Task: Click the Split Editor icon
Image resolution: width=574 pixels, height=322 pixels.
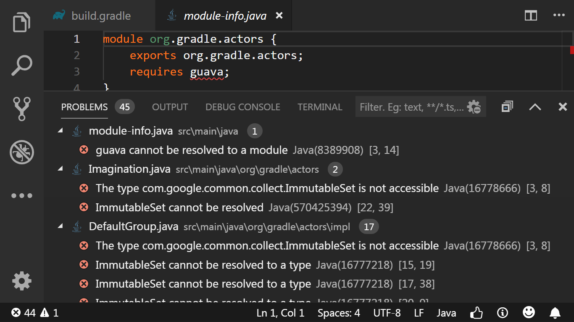Action: (x=530, y=15)
